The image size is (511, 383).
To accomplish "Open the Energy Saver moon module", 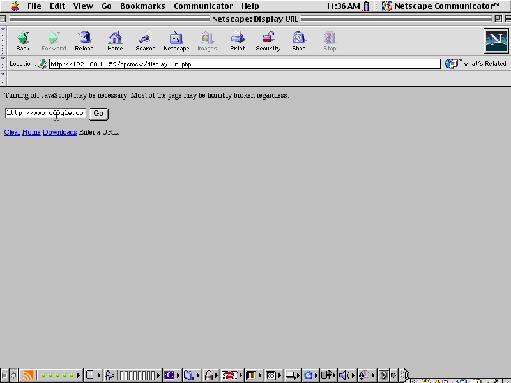I will click(172, 375).
